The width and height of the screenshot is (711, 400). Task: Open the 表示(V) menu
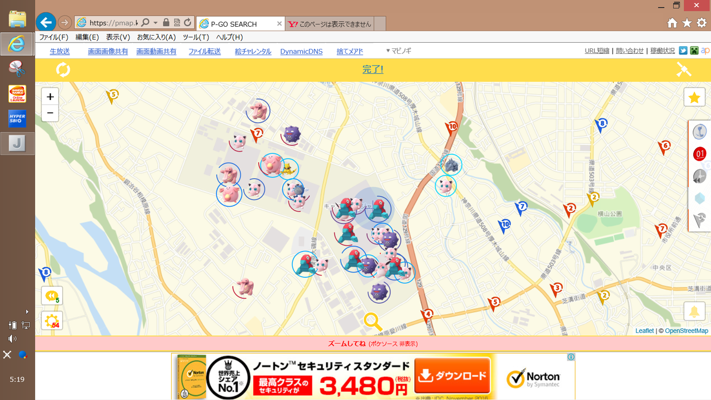[x=118, y=37]
